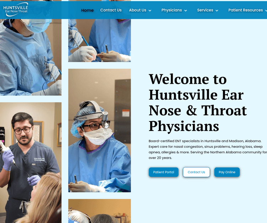
Task: Open photo of masked surgeon in blue gown
Action: click(31, 57)
